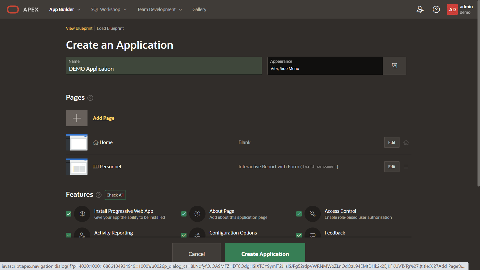Click the house icon before Home label
Image resolution: width=480 pixels, height=270 pixels.
[95, 142]
